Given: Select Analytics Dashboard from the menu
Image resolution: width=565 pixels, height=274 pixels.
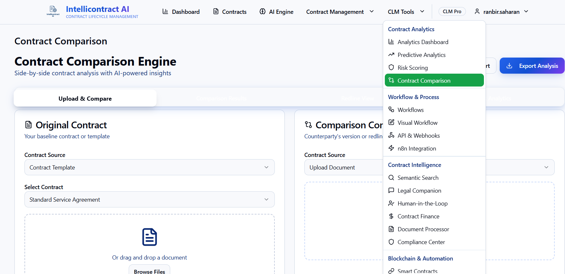Looking at the screenshot, I should click(x=434, y=42).
